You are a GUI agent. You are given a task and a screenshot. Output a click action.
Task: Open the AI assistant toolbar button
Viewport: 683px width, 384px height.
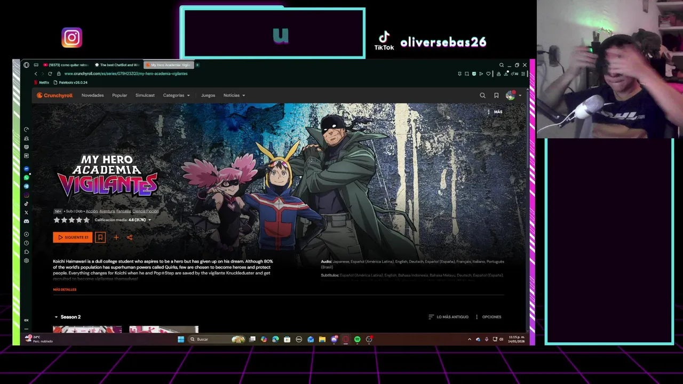click(x=515, y=74)
